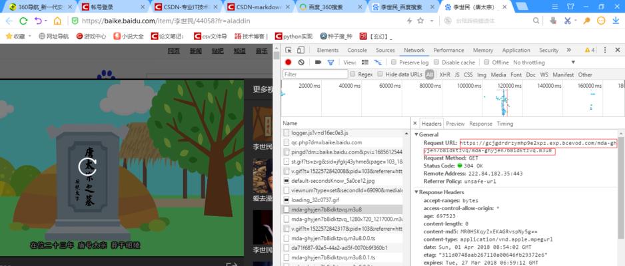
Task: Go back using the browser back arrow
Action: 9,21
